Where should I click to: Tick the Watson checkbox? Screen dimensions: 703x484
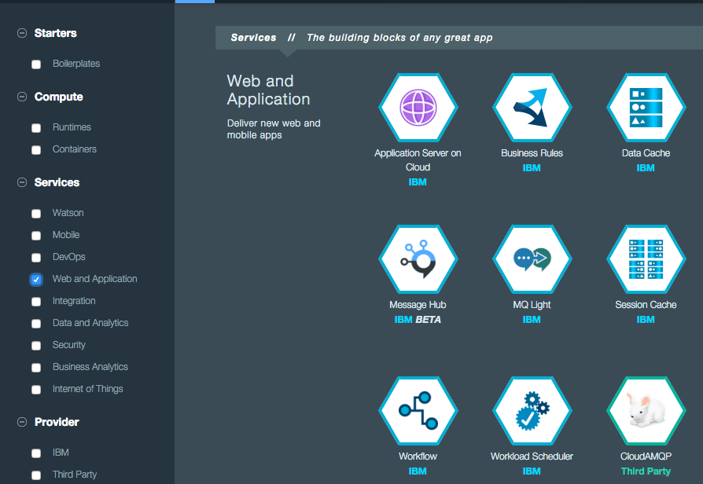tap(36, 213)
